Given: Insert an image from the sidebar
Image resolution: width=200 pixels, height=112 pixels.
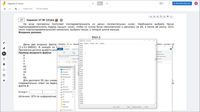Looking at the screenshot, I should [x=4, y=64].
